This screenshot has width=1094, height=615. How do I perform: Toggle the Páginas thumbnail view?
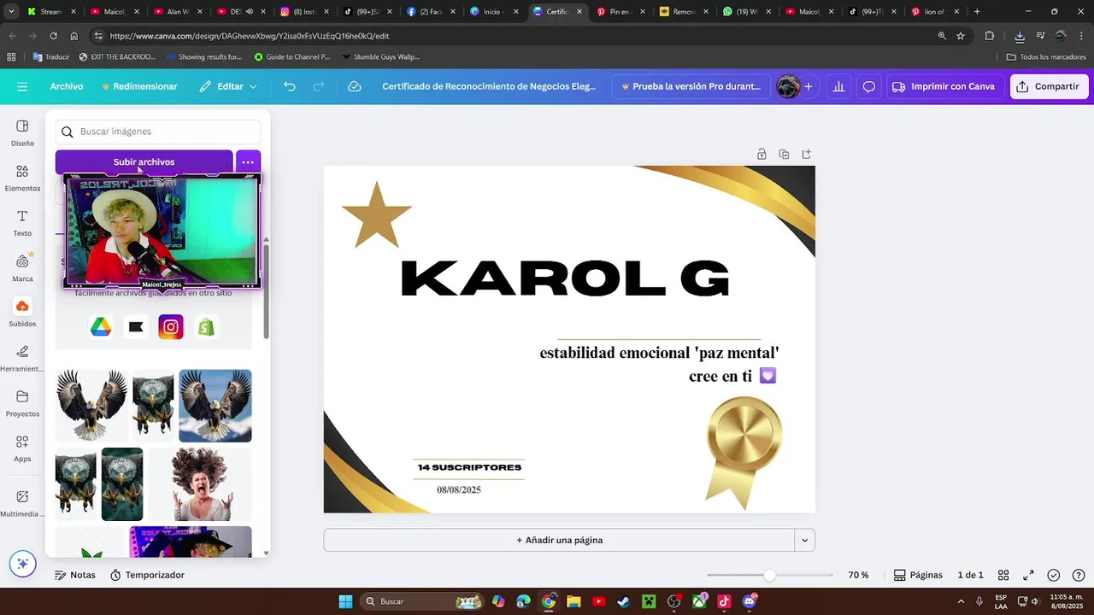(918, 575)
